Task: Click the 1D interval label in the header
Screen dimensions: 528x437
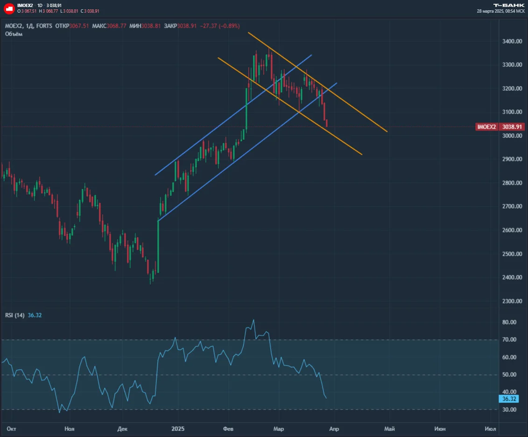Action: pos(40,6)
